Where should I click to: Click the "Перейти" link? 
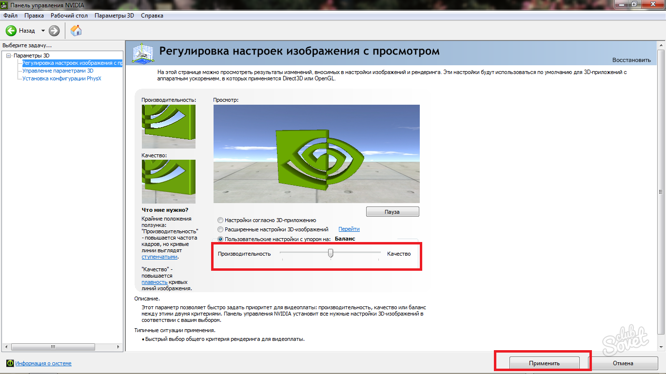point(349,229)
